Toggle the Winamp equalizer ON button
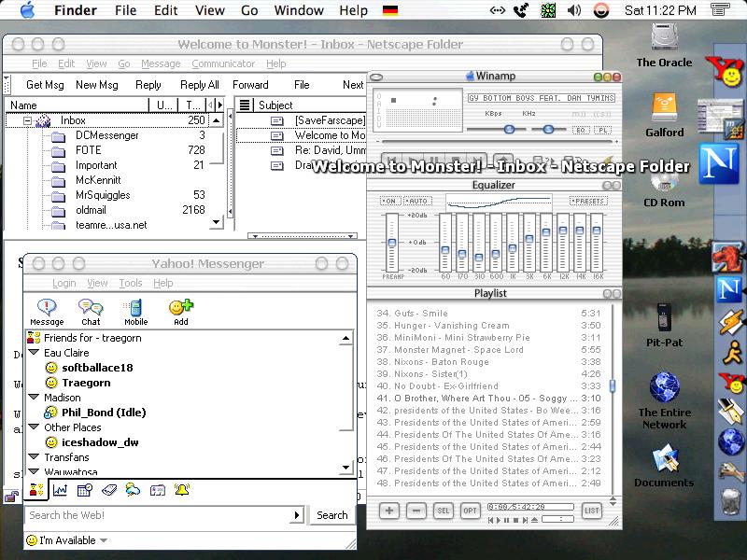Viewport: 747px width, 560px height. [390, 201]
